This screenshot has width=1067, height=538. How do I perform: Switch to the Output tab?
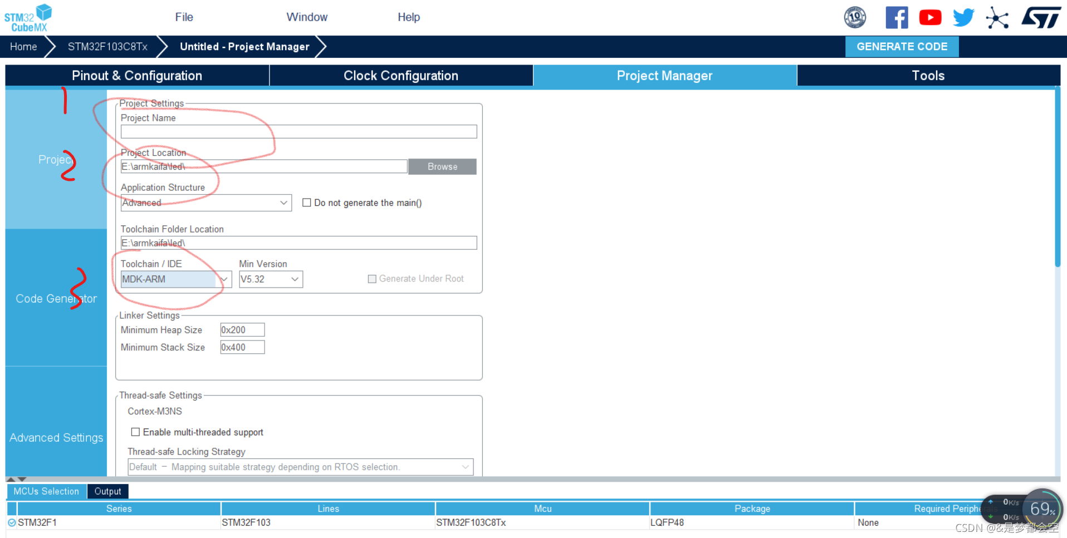click(x=107, y=491)
